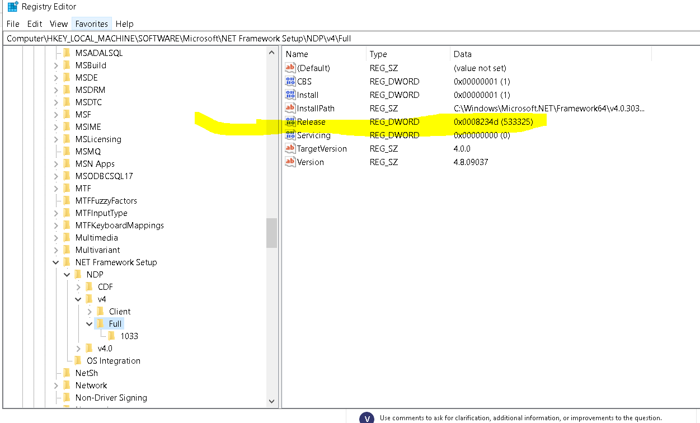This screenshot has width=700, height=423.
Task: Select the MTFFuzzyFactors tree key
Action: [106, 200]
